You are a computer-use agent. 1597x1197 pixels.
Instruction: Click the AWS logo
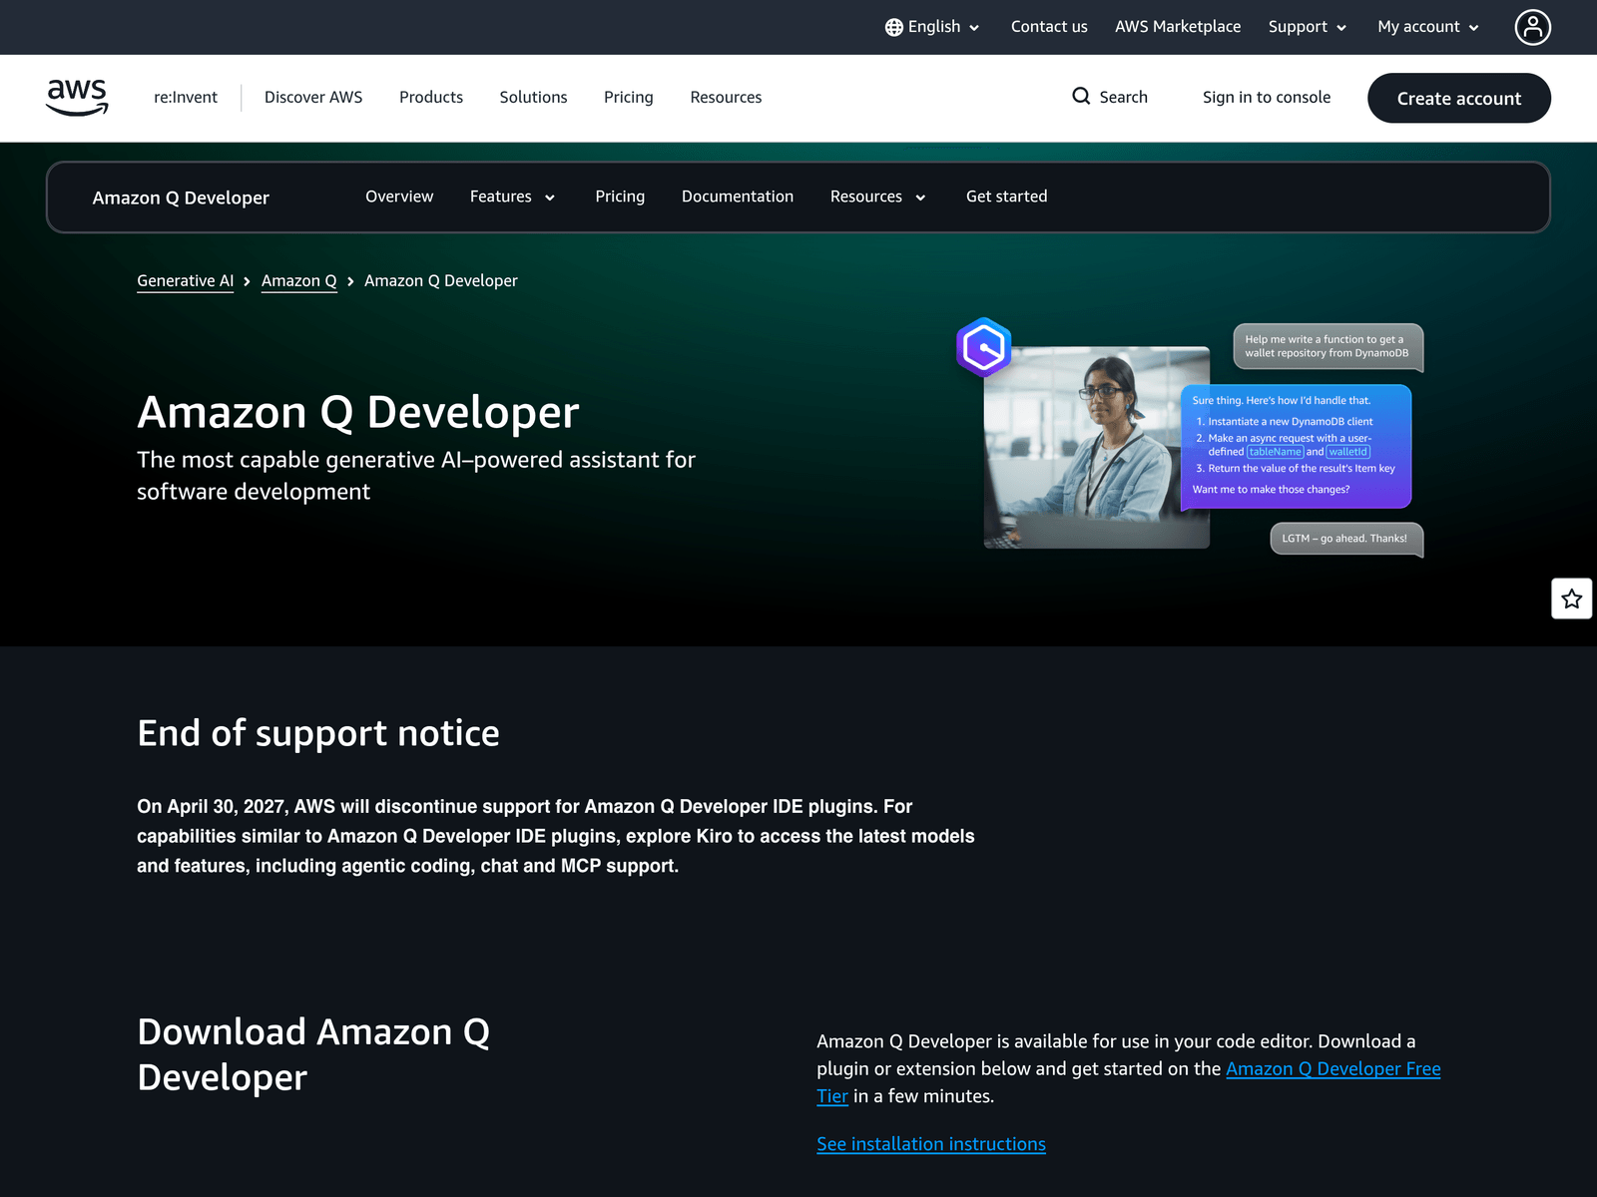[77, 97]
